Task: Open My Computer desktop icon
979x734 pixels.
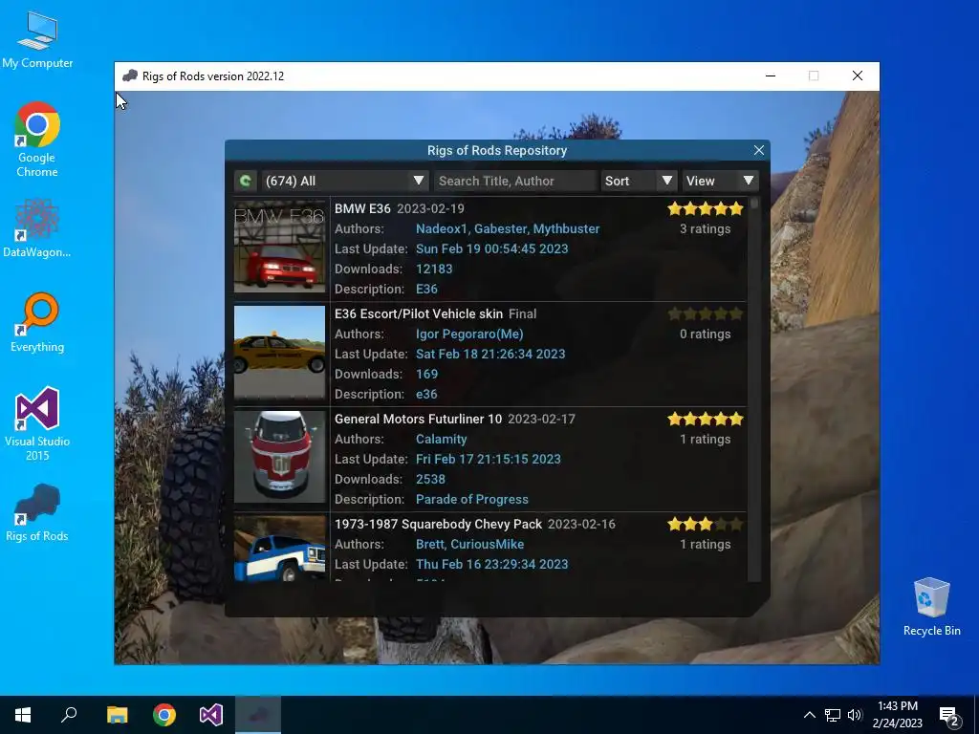Action: click(37, 40)
